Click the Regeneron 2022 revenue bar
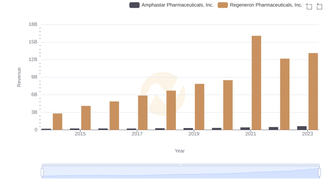 point(284,94)
